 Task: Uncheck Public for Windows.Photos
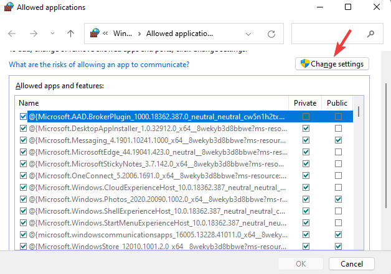338,199
